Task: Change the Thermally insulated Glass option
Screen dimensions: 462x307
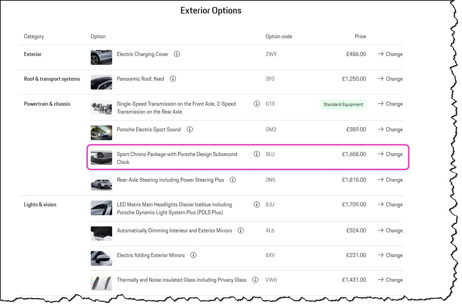Action: [390, 280]
